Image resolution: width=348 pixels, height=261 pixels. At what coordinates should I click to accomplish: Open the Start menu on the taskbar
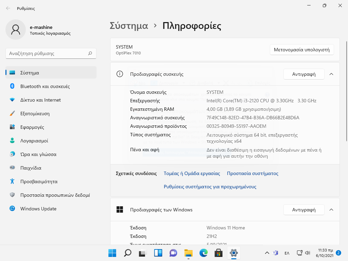pyautogui.click(x=112, y=253)
